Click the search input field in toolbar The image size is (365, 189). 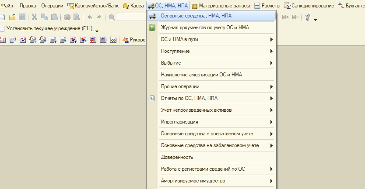[131, 17]
